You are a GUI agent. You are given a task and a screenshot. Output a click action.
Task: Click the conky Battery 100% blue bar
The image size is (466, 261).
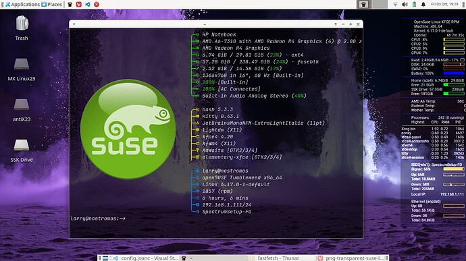[x=454, y=73]
